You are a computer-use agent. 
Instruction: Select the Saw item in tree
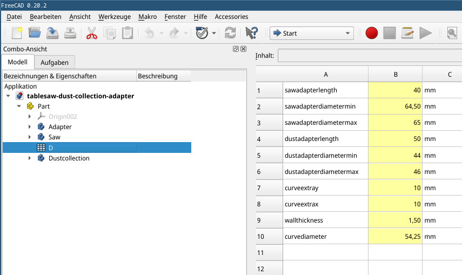click(55, 137)
